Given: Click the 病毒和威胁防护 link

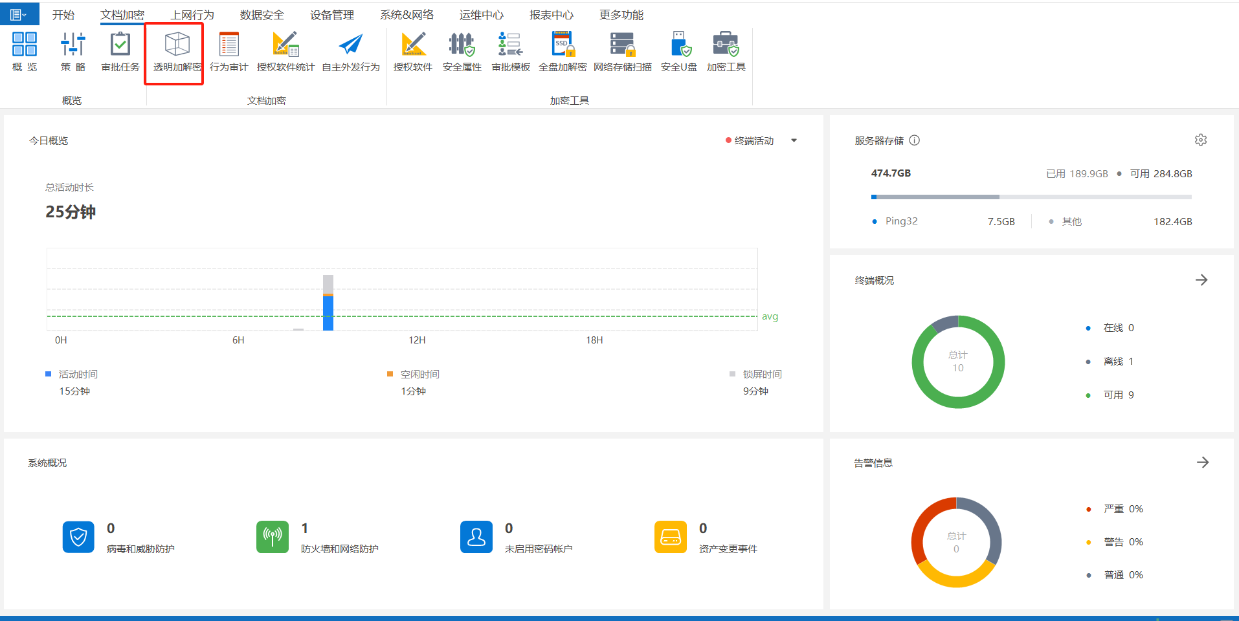Looking at the screenshot, I should [x=140, y=549].
